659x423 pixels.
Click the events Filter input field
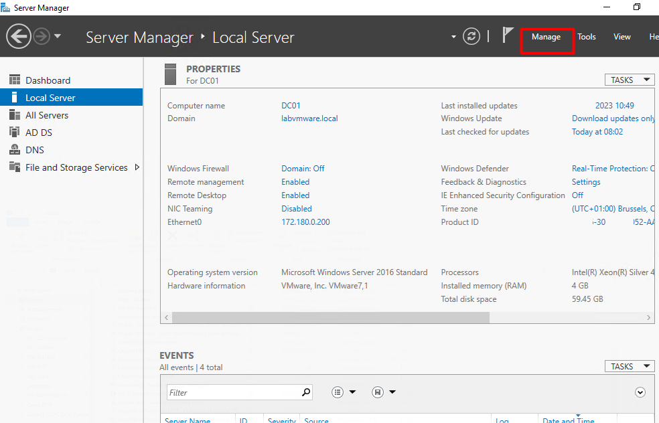pyautogui.click(x=240, y=392)
